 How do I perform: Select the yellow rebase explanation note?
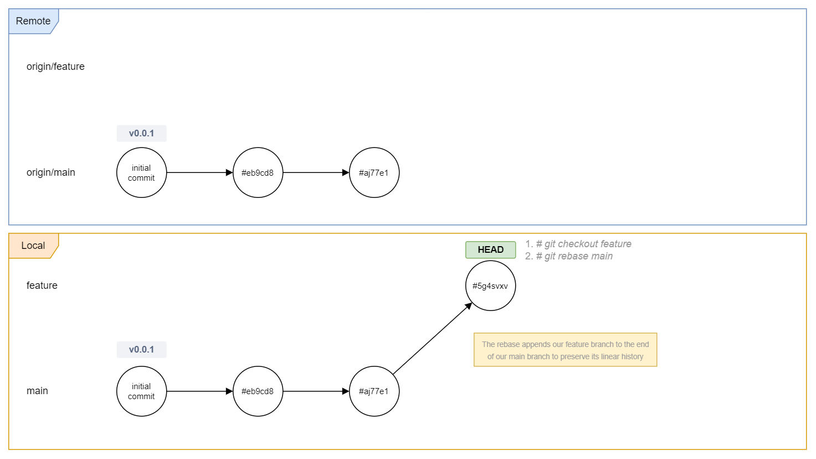[x=565, y=350]
